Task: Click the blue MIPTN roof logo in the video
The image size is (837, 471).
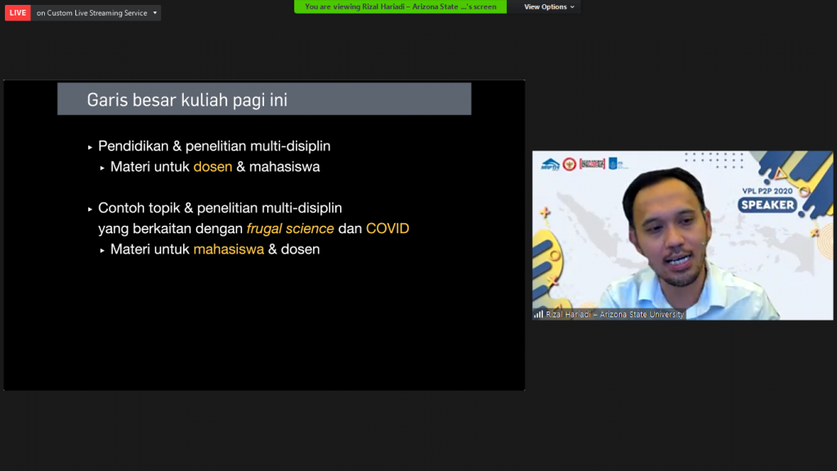Action: click(x=549, y=164)
